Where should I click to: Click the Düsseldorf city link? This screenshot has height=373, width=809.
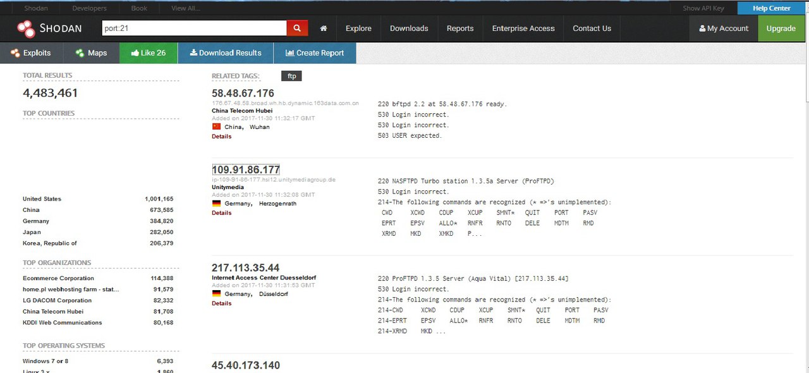pos(274,294)
